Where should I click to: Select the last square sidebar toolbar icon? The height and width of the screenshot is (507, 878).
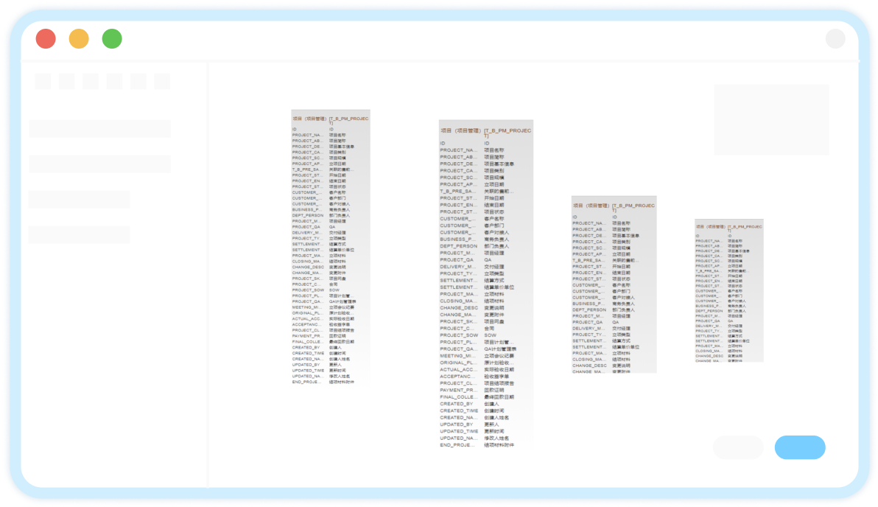pyautogui.click(x=162, y=81)
